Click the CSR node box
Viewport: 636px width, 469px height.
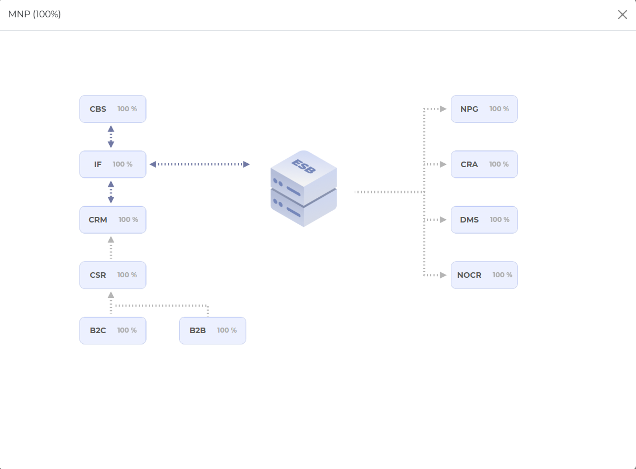point(112,275)
